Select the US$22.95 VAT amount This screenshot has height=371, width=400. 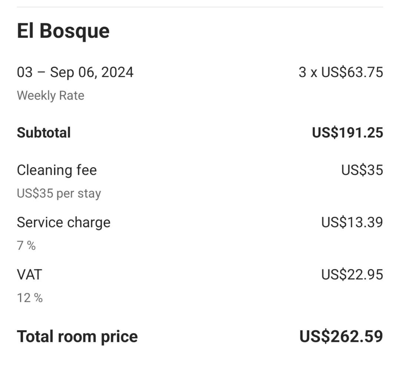[x=352, y=275]
